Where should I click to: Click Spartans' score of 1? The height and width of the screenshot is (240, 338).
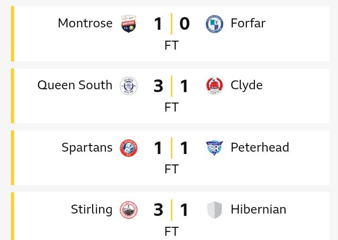(158, 148)
